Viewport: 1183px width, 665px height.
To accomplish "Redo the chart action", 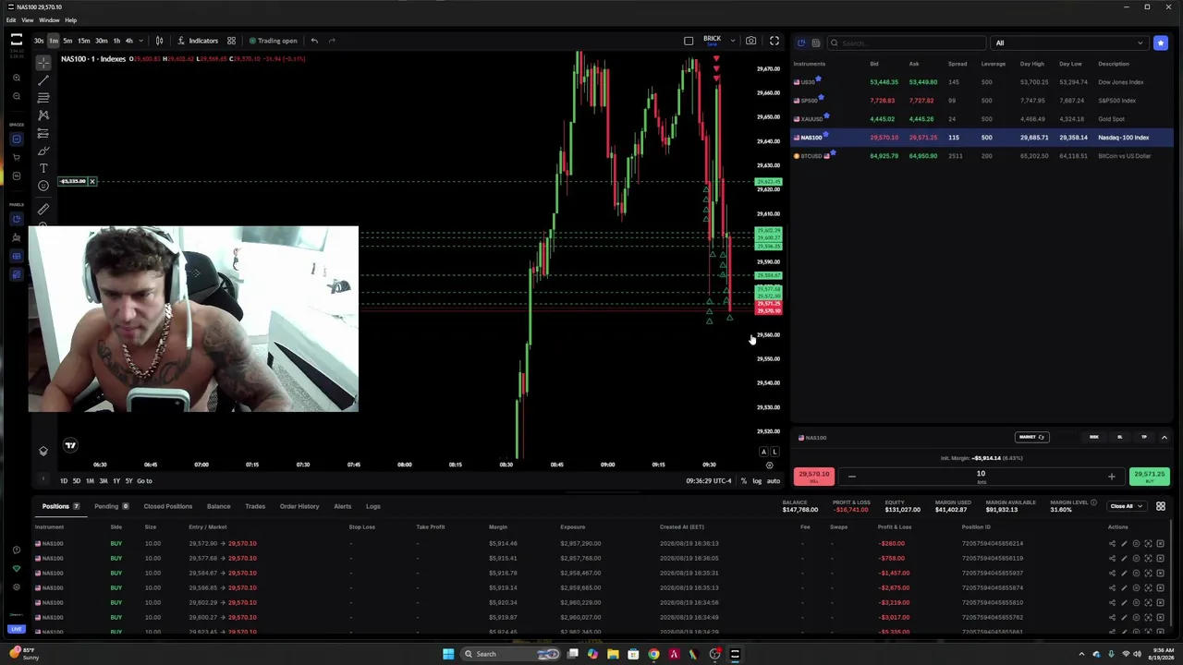I will pos(333,41).
